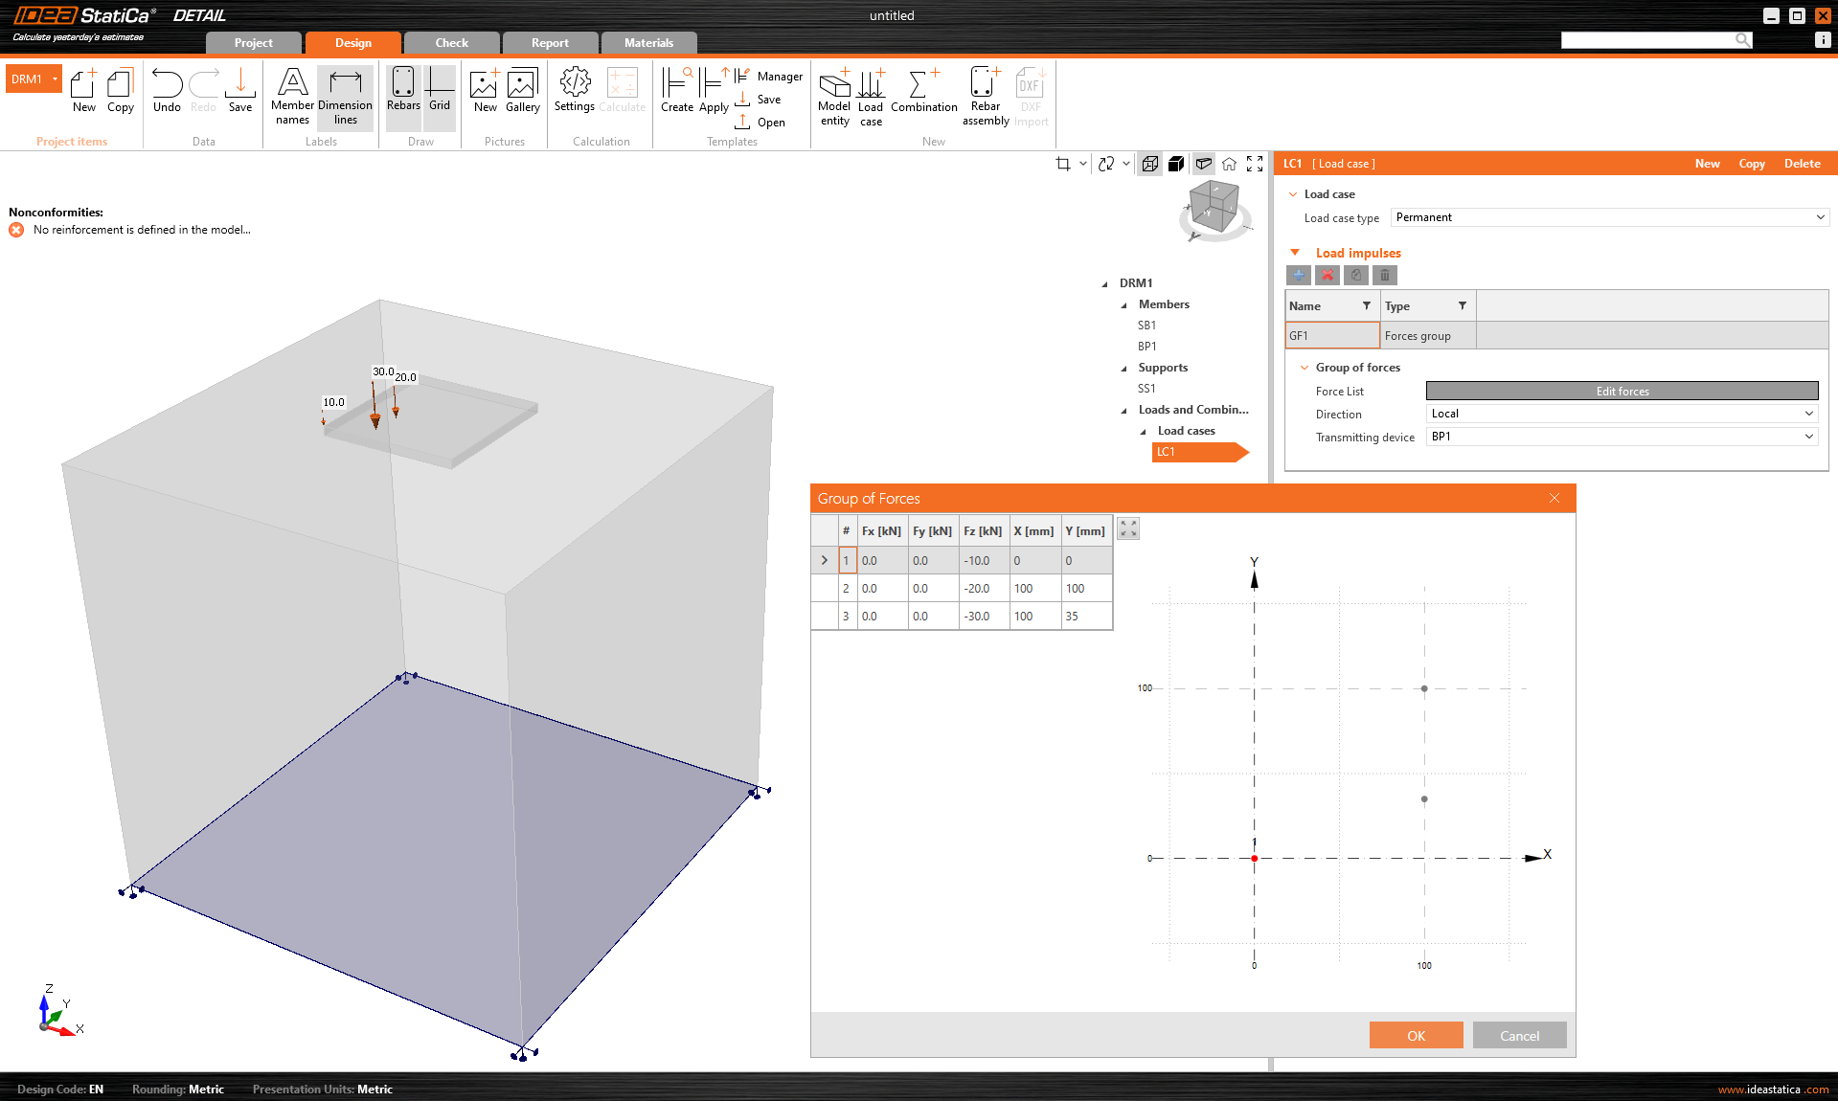The width and height of the screenshot is (1838, 1101).
Task: Toggle solid black cube rendering view
Action: tap(1176, 164)
